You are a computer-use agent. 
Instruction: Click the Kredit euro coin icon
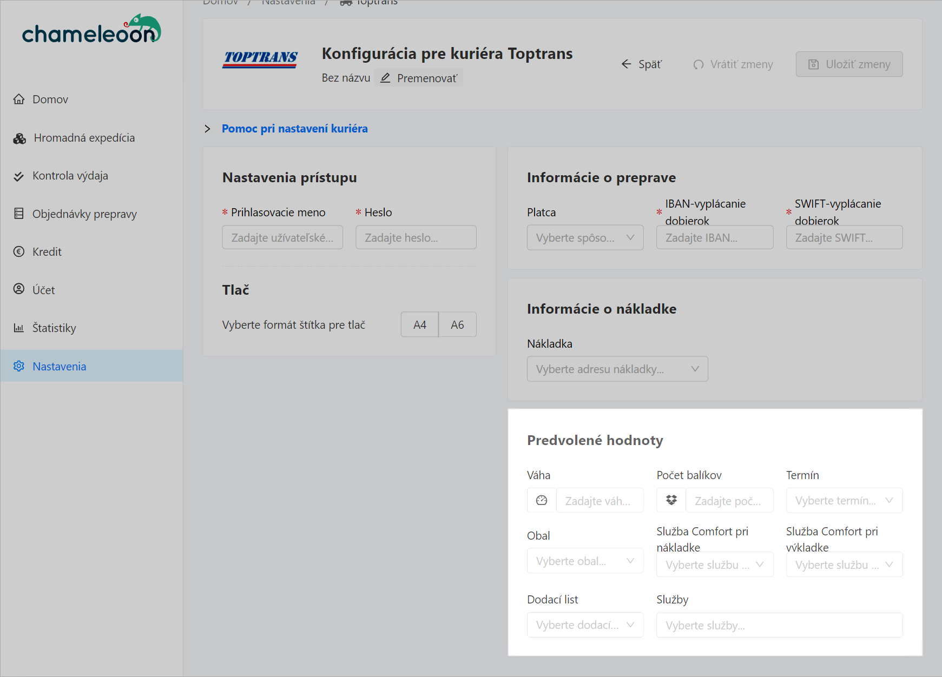19,251
